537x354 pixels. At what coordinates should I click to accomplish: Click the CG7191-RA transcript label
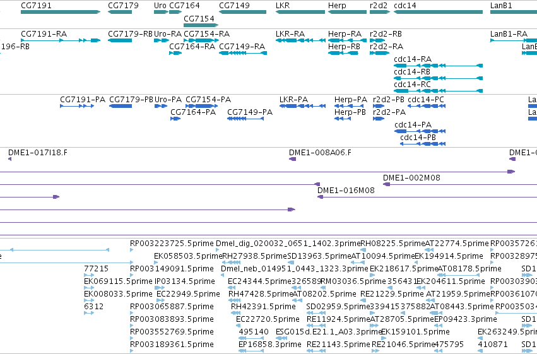click(44, 34)
